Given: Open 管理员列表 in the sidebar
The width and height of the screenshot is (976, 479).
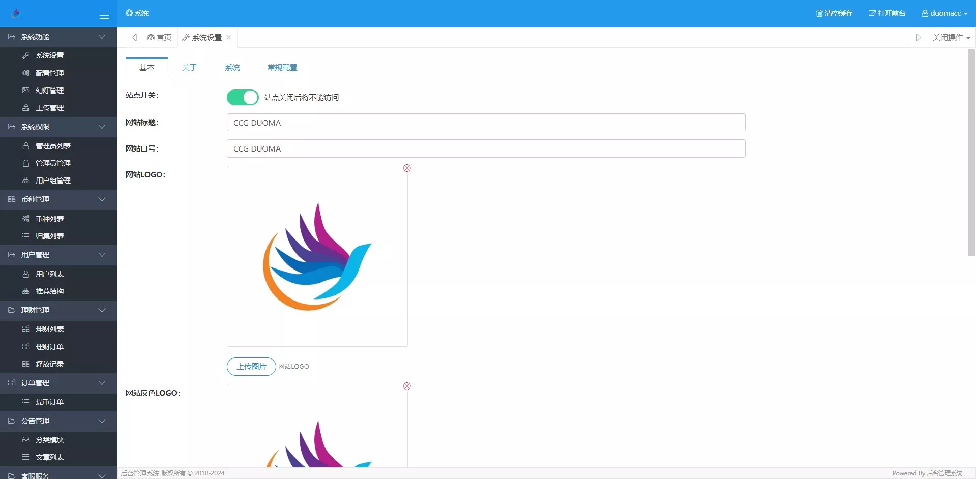Looking at the screenshot, I should [x=53, y=146].
